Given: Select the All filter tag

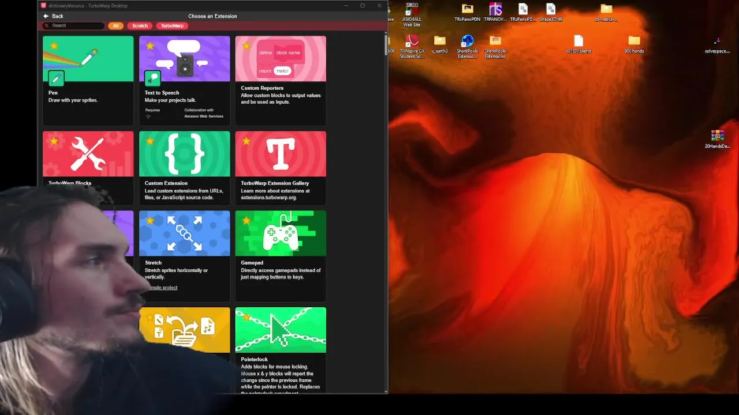Looking at the screenshot, I should point(115,25).
